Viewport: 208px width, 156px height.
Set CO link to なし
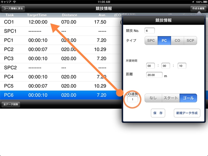coord(153,98)
